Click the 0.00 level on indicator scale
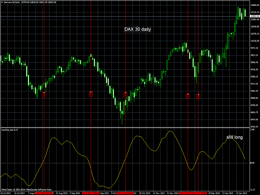This screenshot has width=260, height=195. tap(253, 163)
